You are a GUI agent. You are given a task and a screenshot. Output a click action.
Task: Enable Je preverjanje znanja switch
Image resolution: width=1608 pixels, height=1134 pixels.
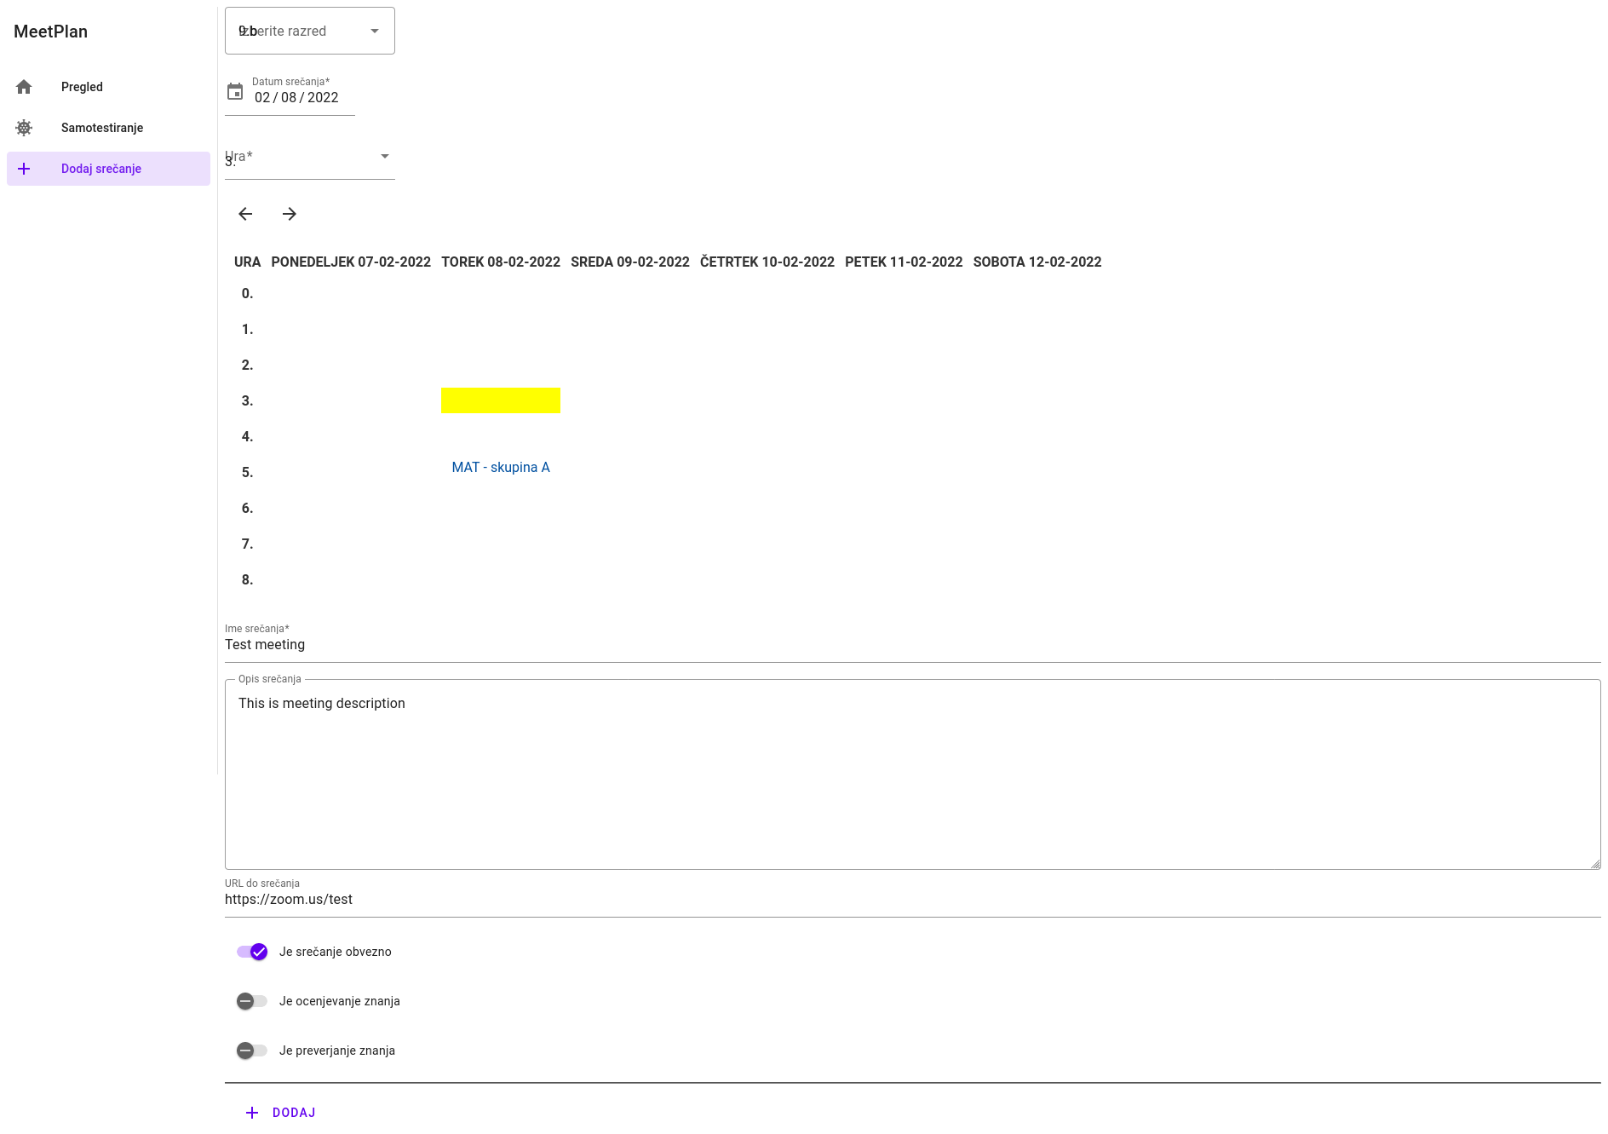252,1051
